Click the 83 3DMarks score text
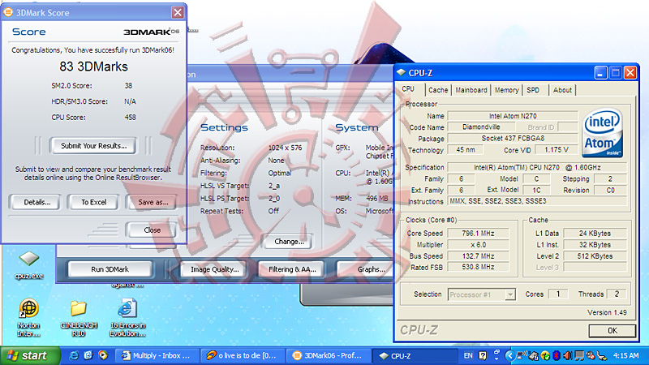The image size is (649, 365). tap(93, 67)
